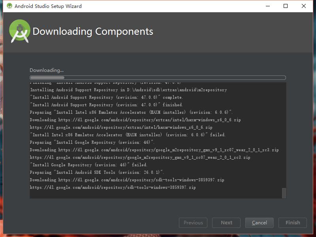Click the Android Studio logo in the header
This screenshot has height=237, width=316.
pos(19,31)
